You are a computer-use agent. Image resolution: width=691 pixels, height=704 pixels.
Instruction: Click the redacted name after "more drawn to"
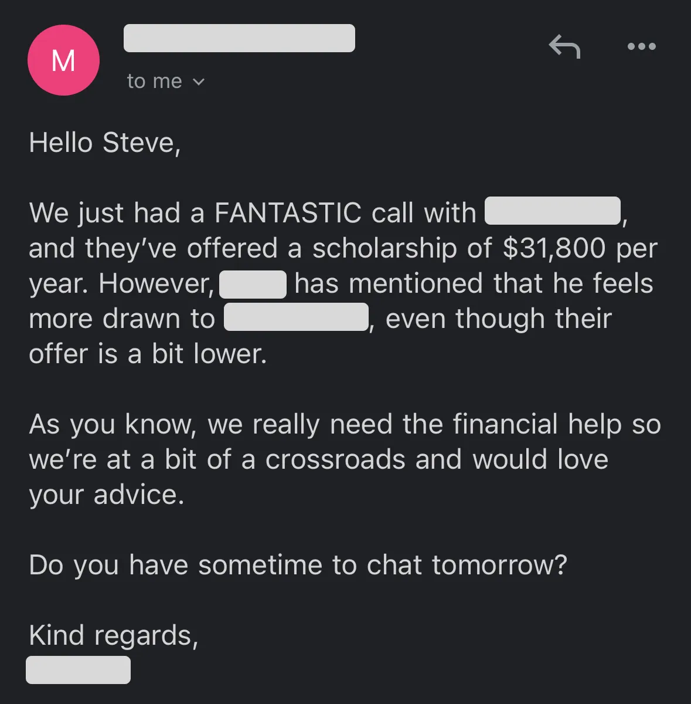(x=296, y=317)
